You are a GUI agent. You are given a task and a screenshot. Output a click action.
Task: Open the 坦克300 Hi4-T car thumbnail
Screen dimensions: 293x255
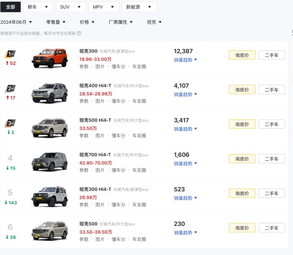tap(50, 196)
